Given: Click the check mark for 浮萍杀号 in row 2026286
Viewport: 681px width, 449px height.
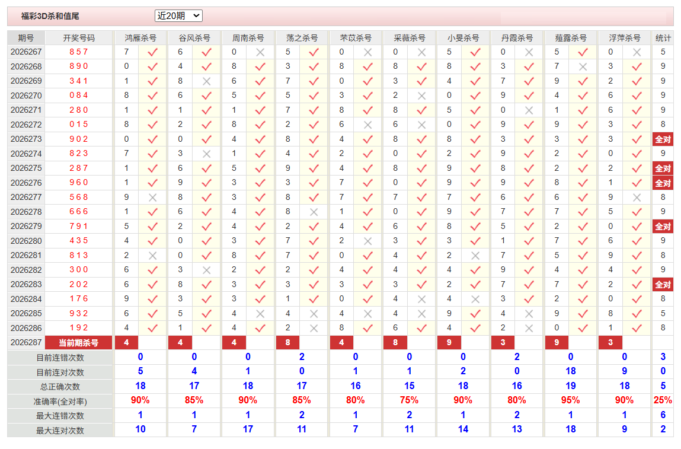Looking at the screenshot, I should tap(637, 328).
